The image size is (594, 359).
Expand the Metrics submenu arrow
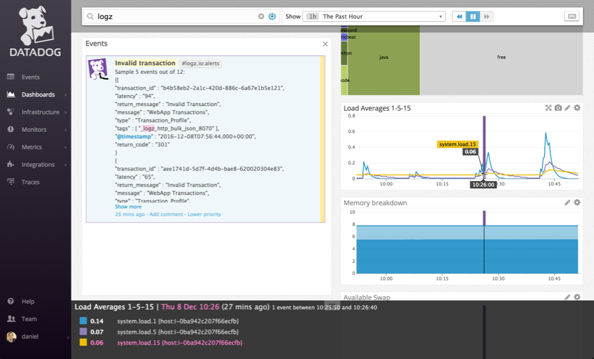[x=66, y=147]
